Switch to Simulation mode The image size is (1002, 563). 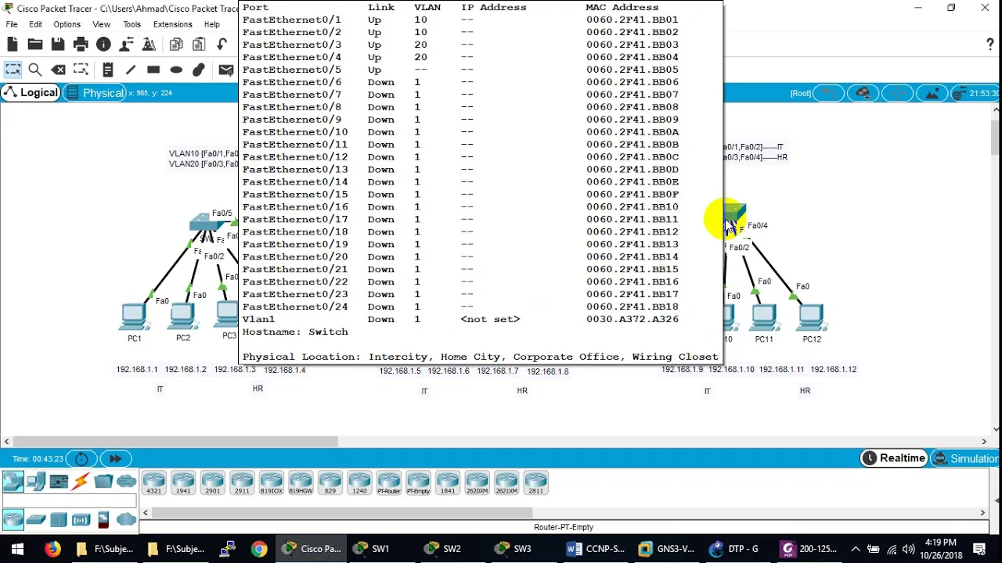[x=965, y=459]
